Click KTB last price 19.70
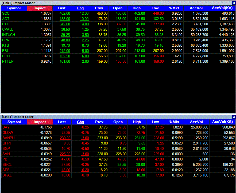Image resolution: width=236 pixels, height=193 pixels. (66, 45)
